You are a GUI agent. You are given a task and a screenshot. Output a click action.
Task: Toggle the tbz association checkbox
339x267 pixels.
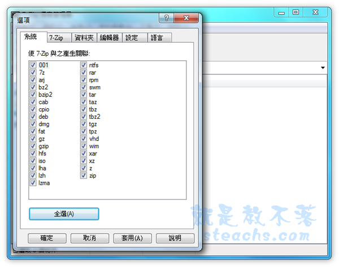(x=84, y=109)
